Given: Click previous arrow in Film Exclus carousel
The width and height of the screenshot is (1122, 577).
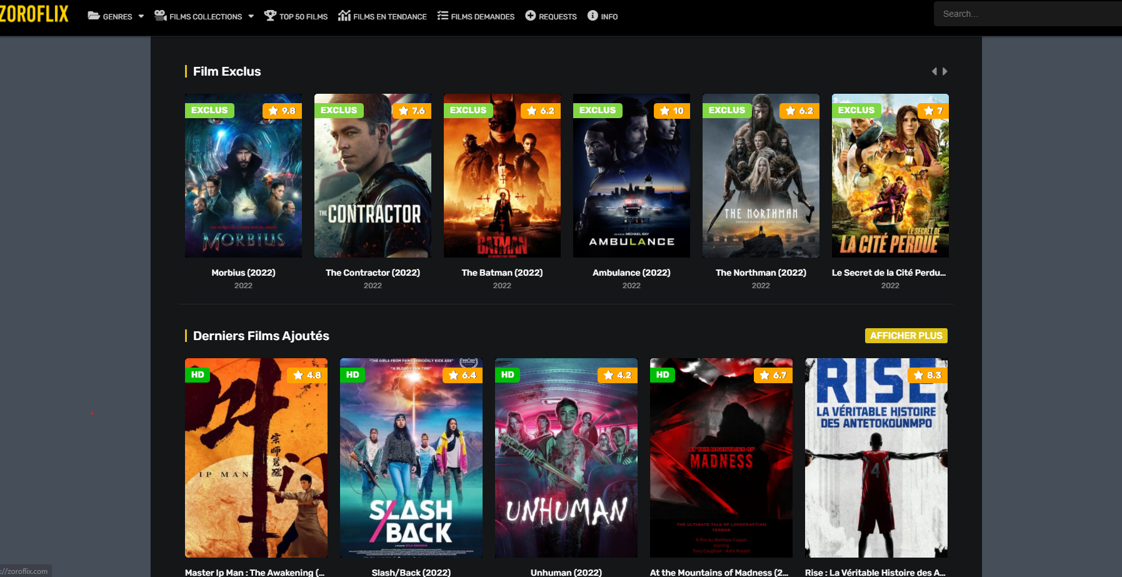Looking at the screenshot, I should click(x=934, y=71).
